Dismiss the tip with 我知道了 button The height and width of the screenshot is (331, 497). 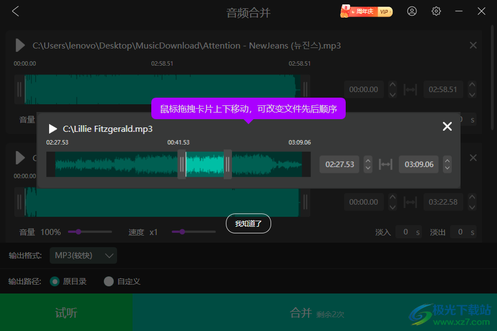point(248,223)
